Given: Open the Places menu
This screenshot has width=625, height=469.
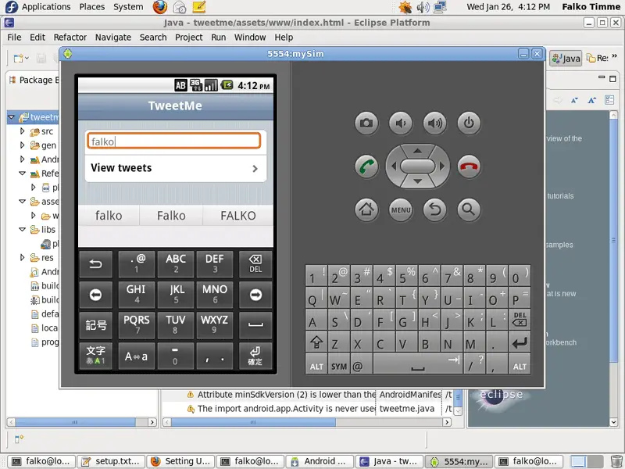Looking at the screenshot, I should (x=91, y=7).
